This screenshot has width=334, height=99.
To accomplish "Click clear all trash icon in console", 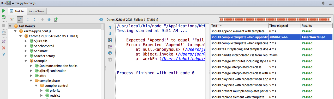I will point(110,60).
